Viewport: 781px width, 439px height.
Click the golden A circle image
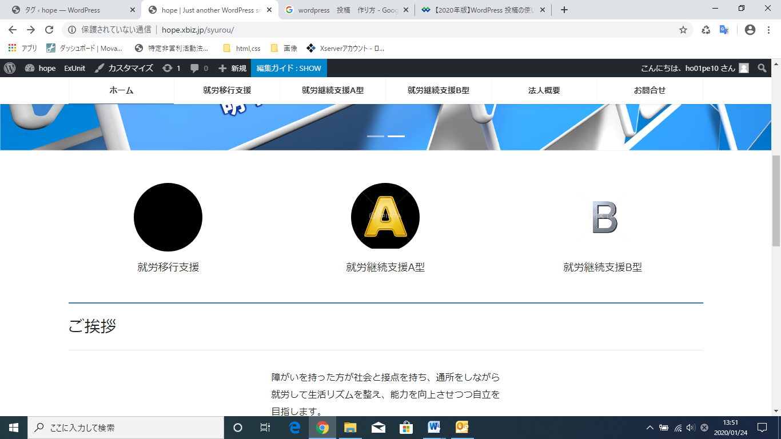(x=385, y=217)
